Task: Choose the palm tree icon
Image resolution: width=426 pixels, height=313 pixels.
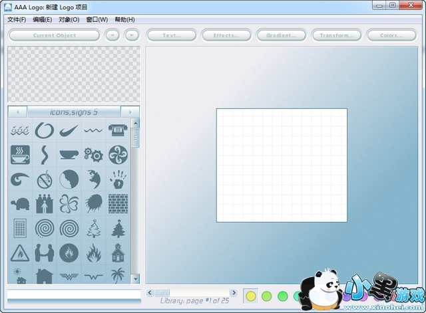Action: pyautogui.click(x=118, y=276)
